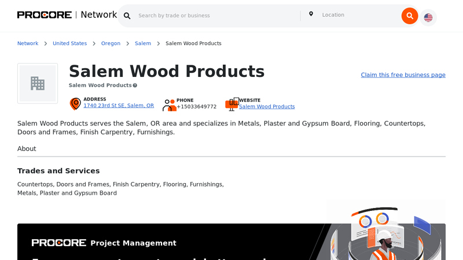Viewport: 463px width, 260px height.
Task: Click the company building logo placeholder
Action: click(38, 83)
